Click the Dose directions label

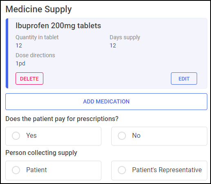(x=35, y=55)
